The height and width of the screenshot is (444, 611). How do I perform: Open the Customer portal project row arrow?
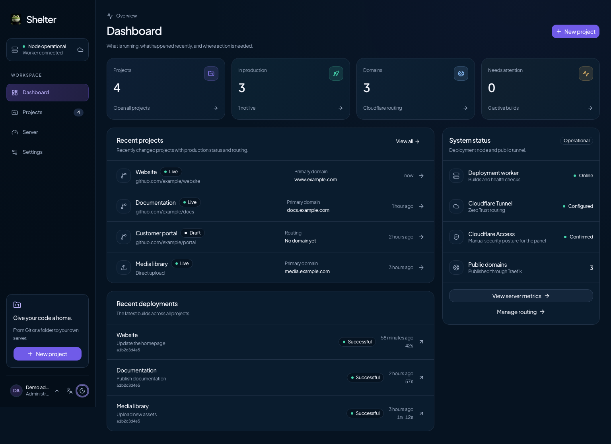[x=421, y=237]
